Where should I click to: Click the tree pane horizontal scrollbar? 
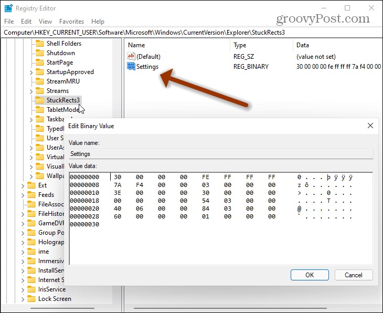(62, 308)
